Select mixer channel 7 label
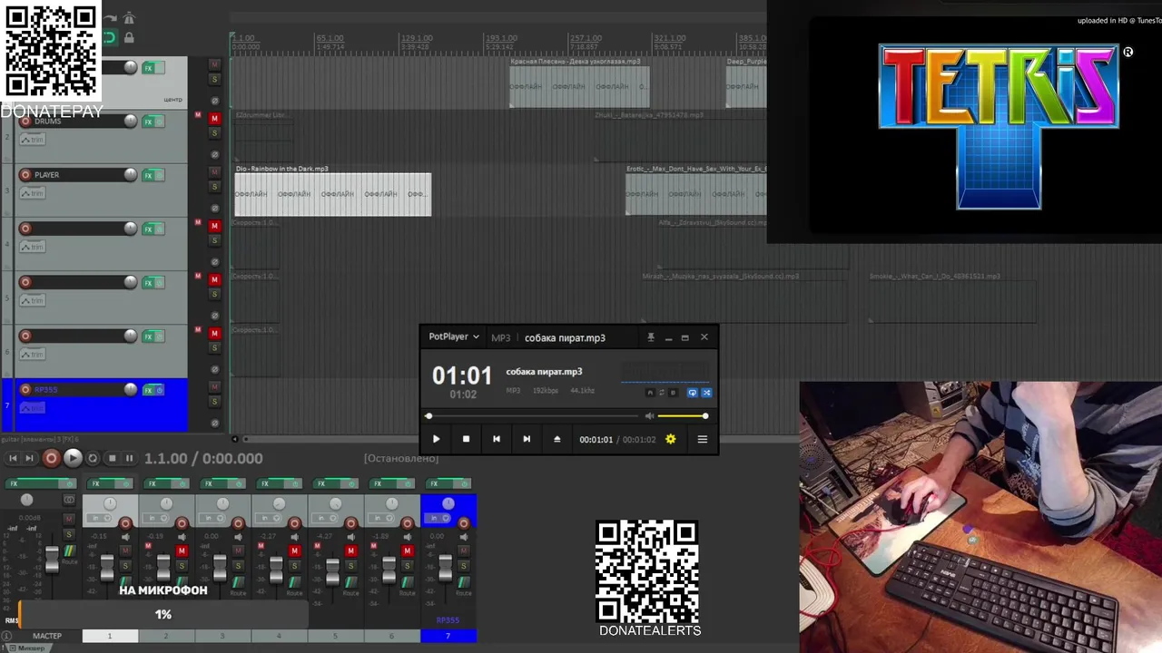 tap(448, 636)
